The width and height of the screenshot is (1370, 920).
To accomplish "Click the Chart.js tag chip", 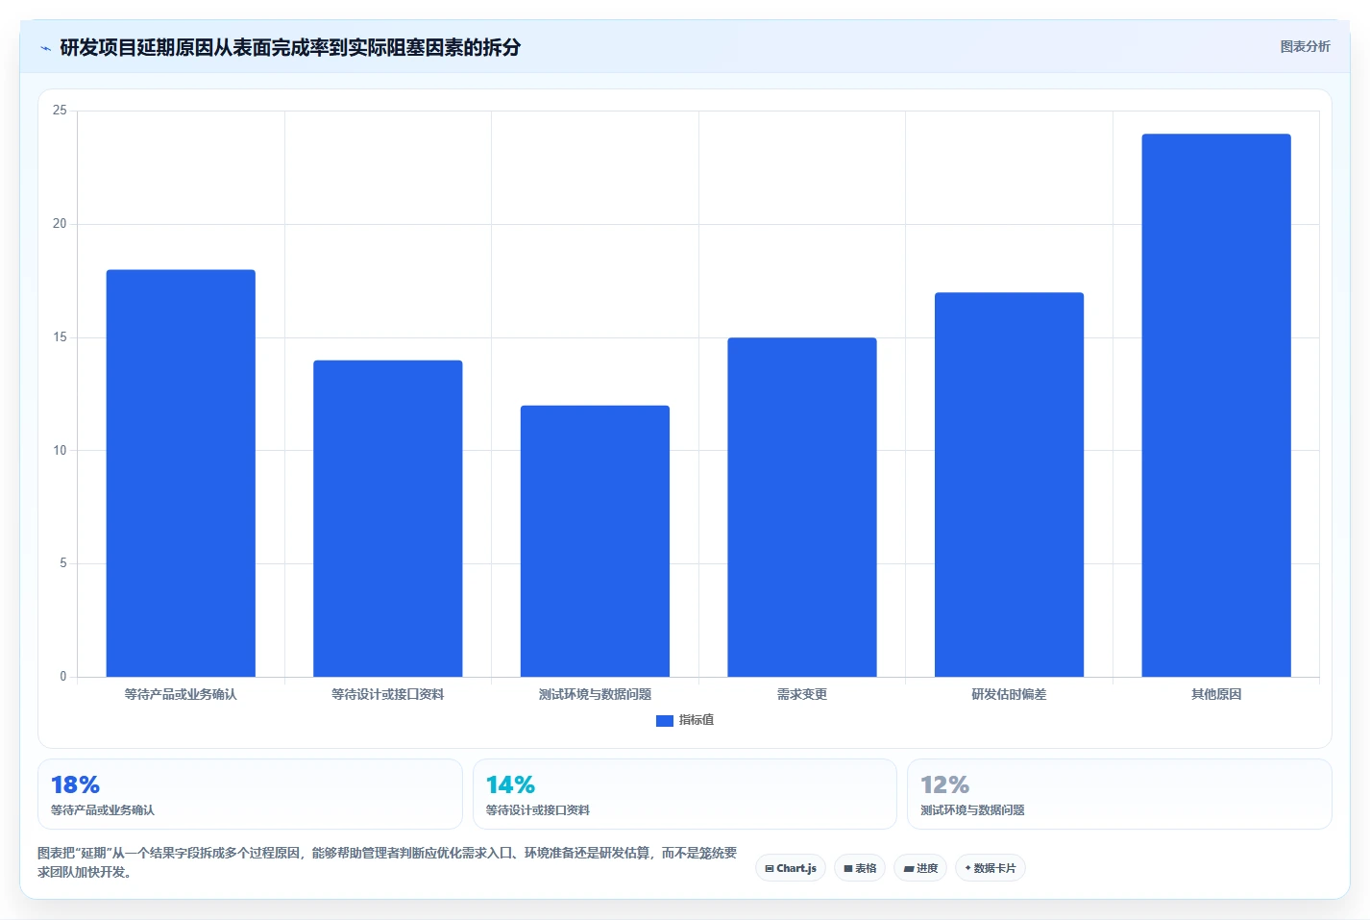I will 791,868.
